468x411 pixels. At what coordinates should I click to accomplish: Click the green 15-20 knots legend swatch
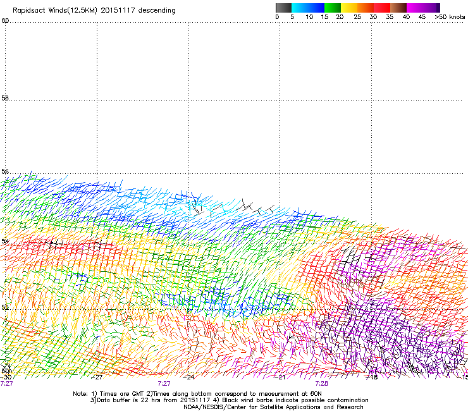tap(333, 8)
